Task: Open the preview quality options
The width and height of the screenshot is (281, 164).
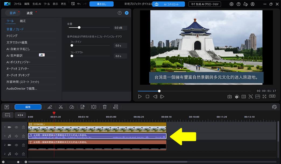Action: tap(237, 96)
